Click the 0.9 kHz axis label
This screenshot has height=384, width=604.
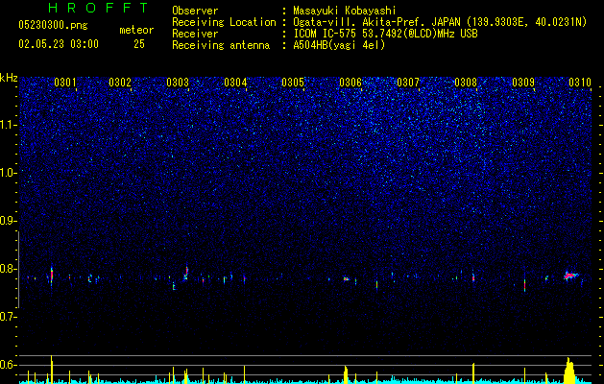pyautogui.click(x=8, y=221)
